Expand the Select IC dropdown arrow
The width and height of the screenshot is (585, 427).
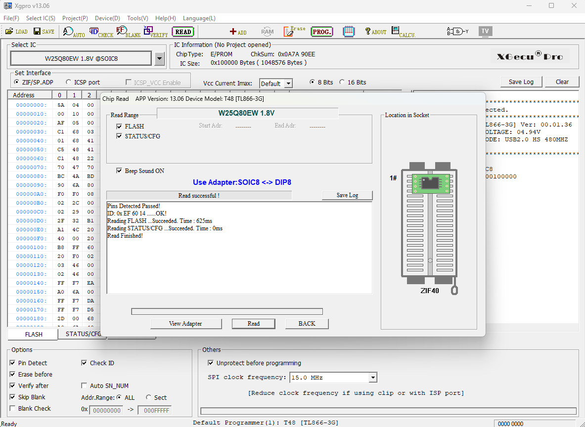click(x=159, y=59)
